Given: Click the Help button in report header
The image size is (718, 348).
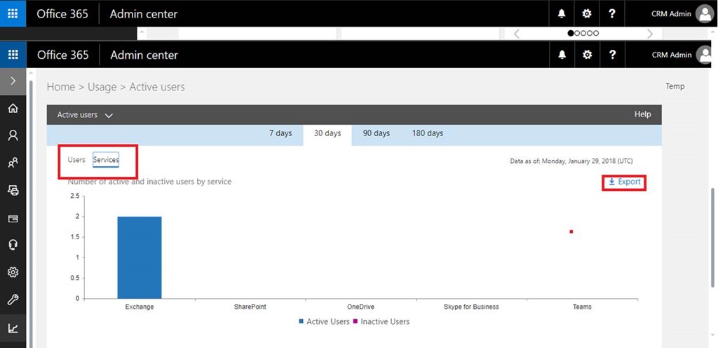Looking at the screenshot, I should pyautogui.click(x=642, y=114).
